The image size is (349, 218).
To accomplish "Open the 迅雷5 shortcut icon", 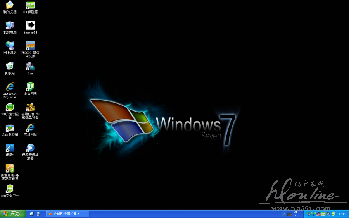I will (x=10, y=148).
